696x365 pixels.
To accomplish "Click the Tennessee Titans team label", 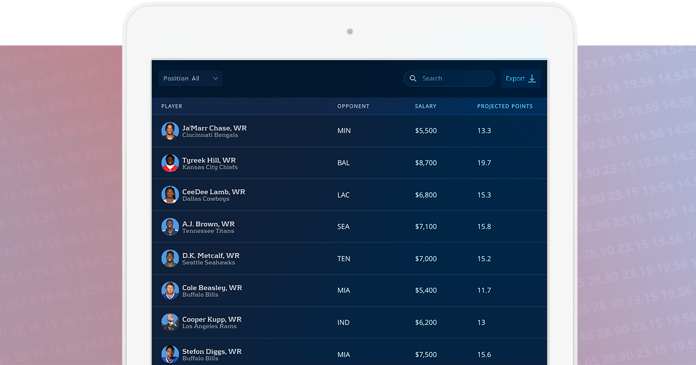I will (x=208, y=231).
